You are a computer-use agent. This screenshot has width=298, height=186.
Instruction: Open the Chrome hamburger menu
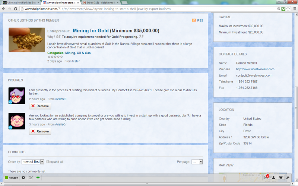[x=295, y=9]
